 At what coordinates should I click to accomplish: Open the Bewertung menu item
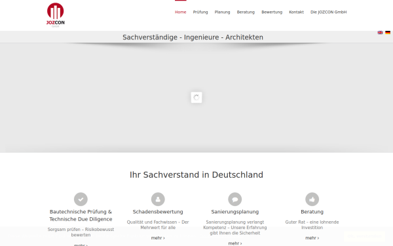272,12
